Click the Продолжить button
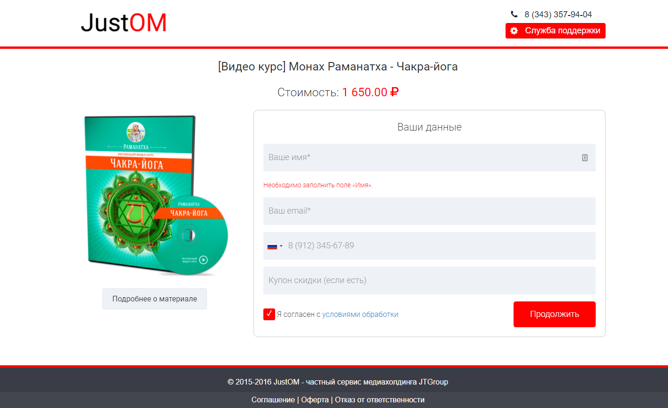 tap(554, 314)
